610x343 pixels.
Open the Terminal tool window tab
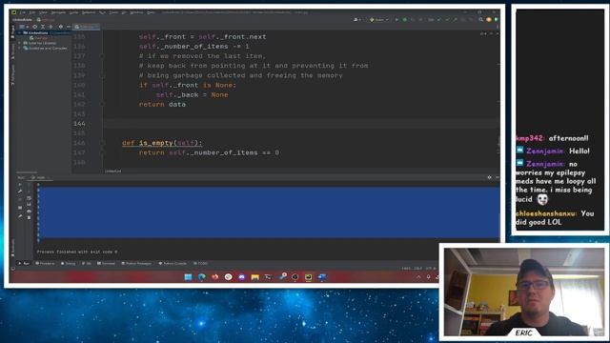click(x=106, y=264)
